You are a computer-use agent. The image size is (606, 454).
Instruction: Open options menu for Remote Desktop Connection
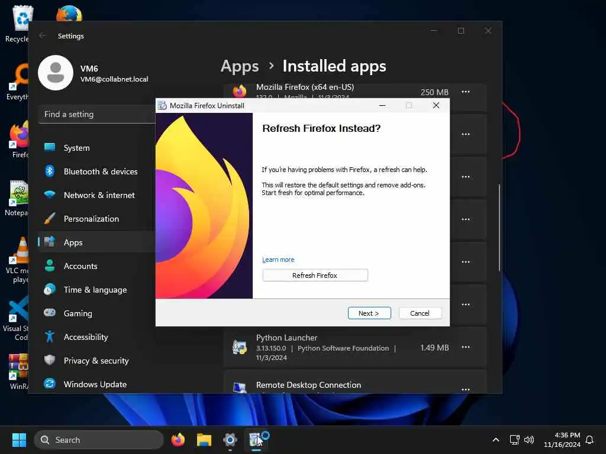point(466,389)
